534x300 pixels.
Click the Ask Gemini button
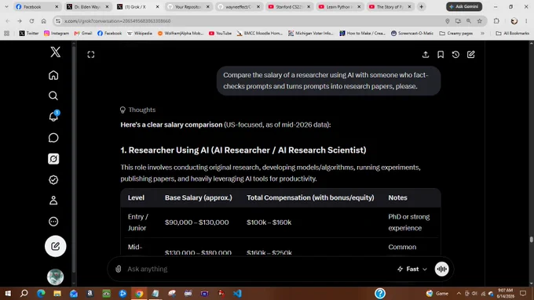(x=464, y=6)
